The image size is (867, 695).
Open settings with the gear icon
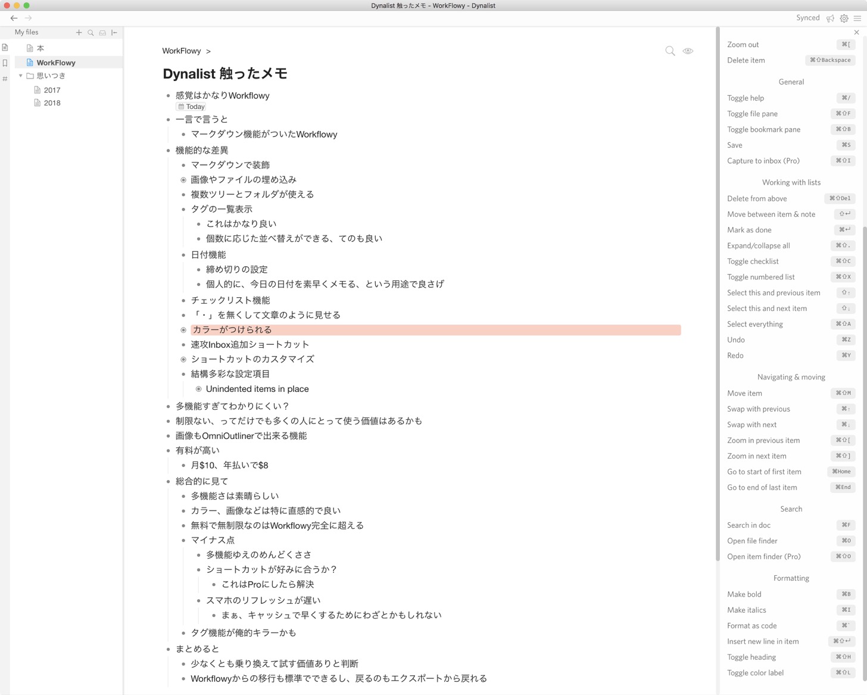coord(844,18)
